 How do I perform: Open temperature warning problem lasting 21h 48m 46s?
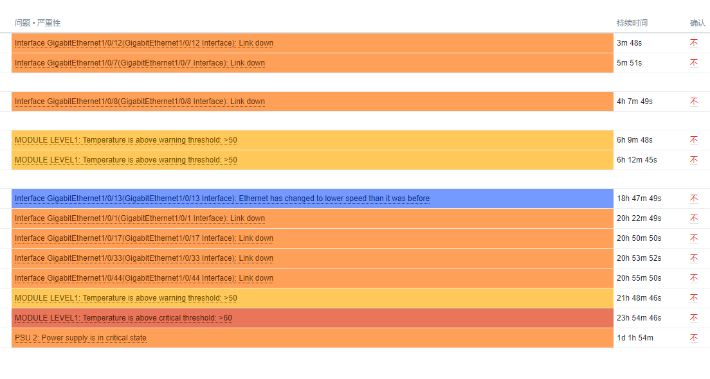(x=125, y=298)
